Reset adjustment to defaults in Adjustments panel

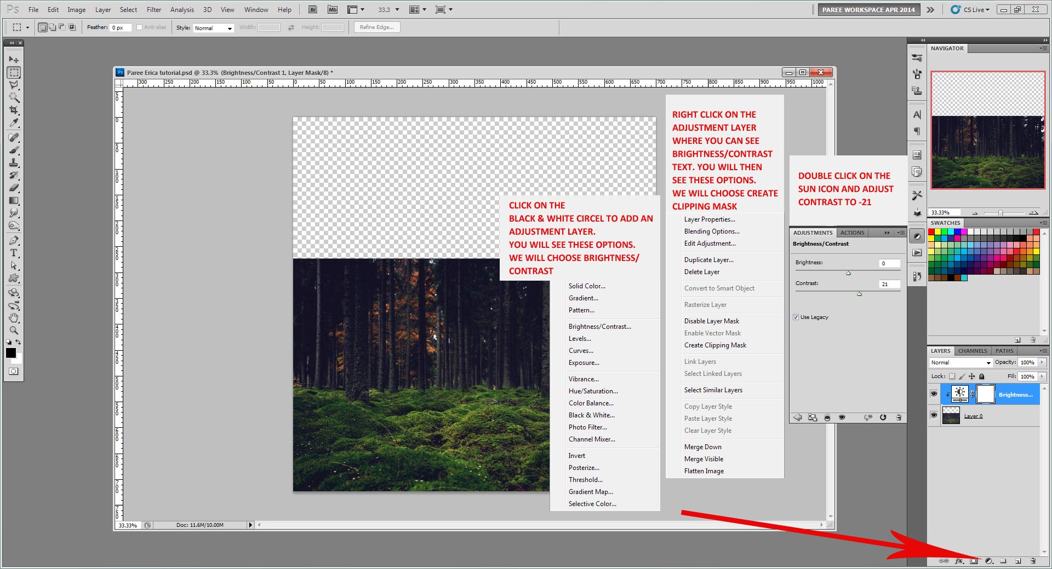(883, 417)
